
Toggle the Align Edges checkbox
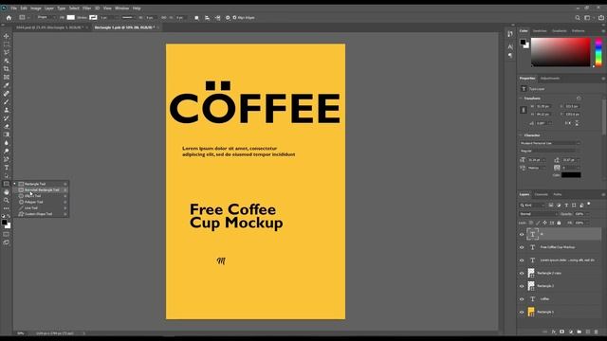[x=234, y=18]
